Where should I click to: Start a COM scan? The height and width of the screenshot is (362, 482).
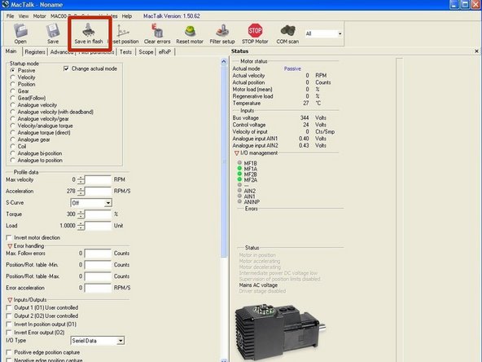coord(287,33)
